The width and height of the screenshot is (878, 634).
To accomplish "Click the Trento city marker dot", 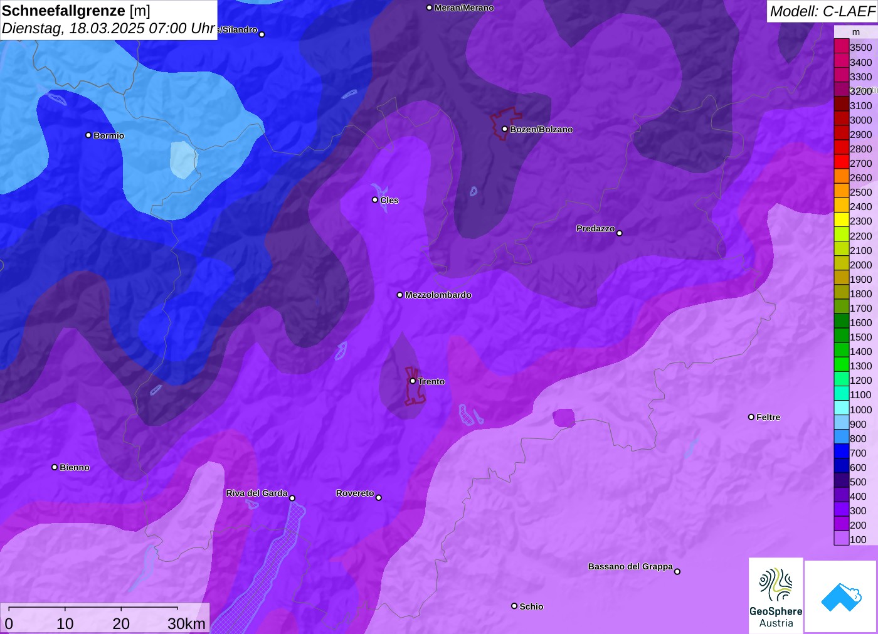I will pos(413,381).
